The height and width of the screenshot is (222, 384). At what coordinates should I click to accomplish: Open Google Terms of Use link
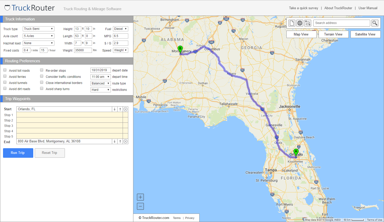pos(375,220)
